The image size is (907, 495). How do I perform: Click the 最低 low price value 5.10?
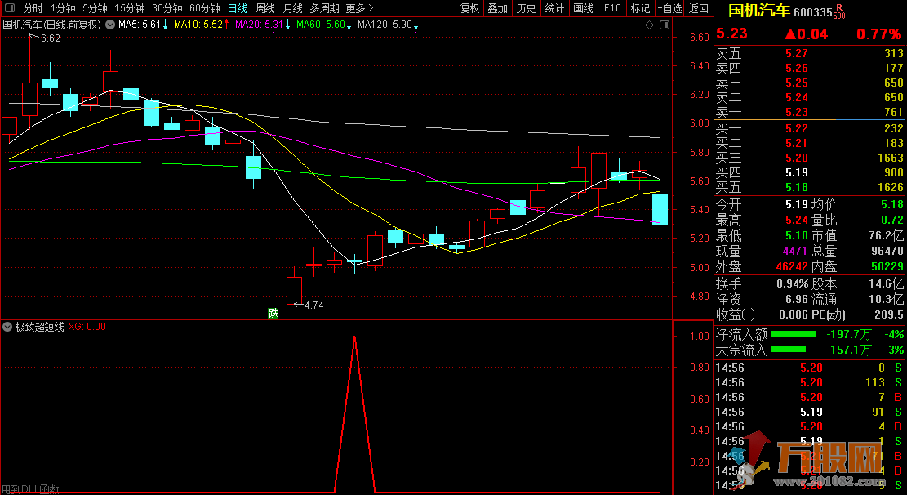click(x=797, y=235)
